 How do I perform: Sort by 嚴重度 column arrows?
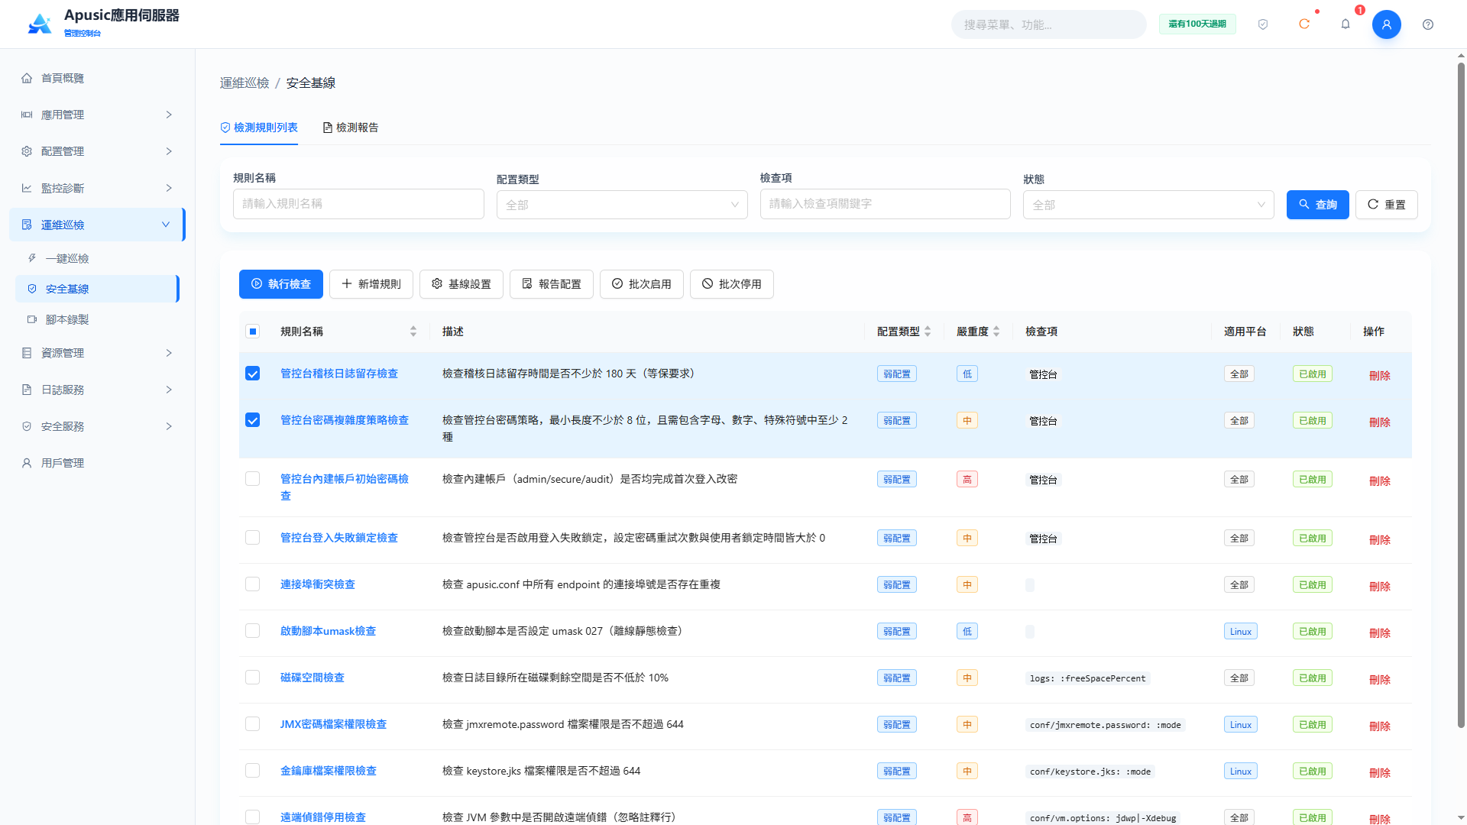[996, 332]
